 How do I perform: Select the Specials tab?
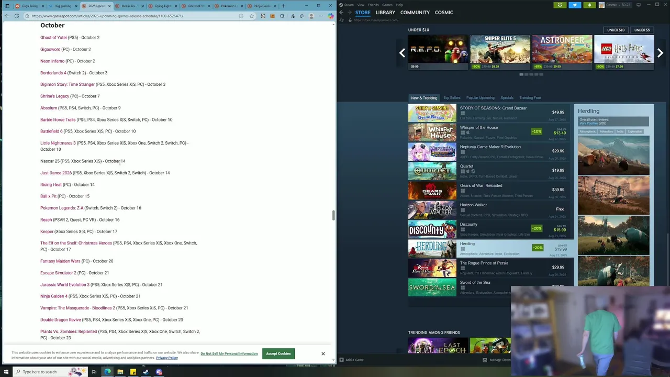click(507, 98)
